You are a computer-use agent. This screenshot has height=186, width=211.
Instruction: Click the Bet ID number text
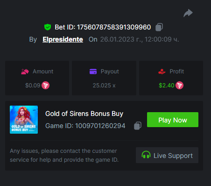114,27
